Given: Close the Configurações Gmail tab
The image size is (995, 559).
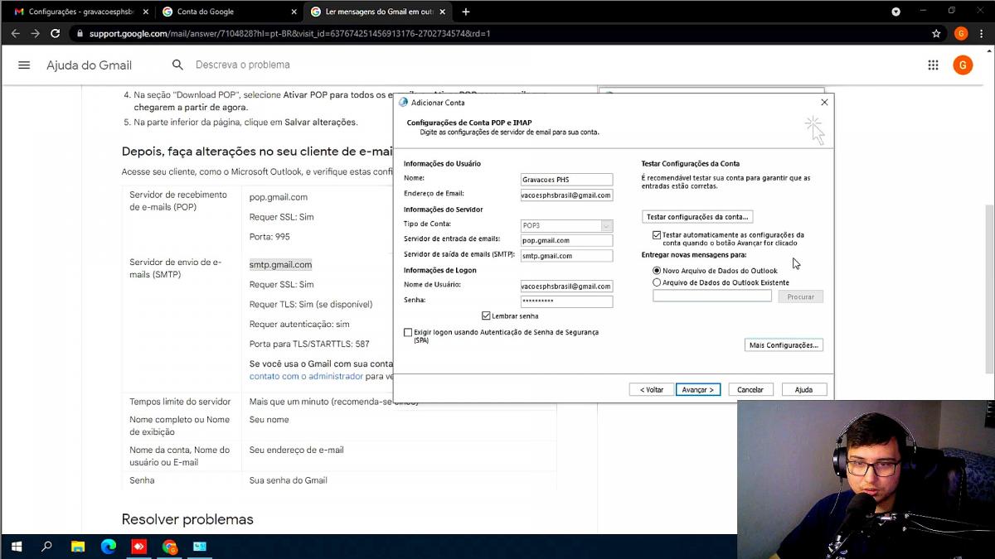Looking at the screenshot, I should pyautogui.click(x=144, y=12).
